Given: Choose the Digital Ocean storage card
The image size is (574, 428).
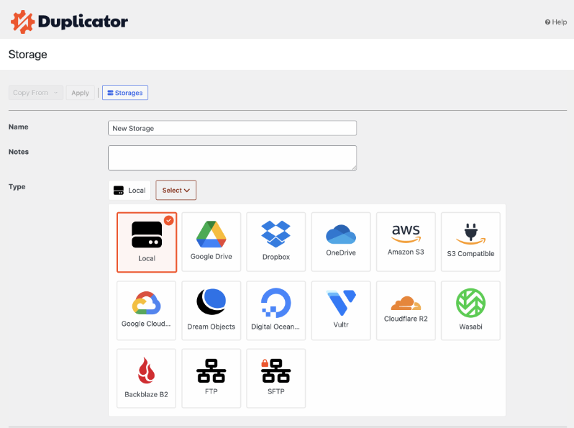Looking at the screenshot, I should (276, 311).
